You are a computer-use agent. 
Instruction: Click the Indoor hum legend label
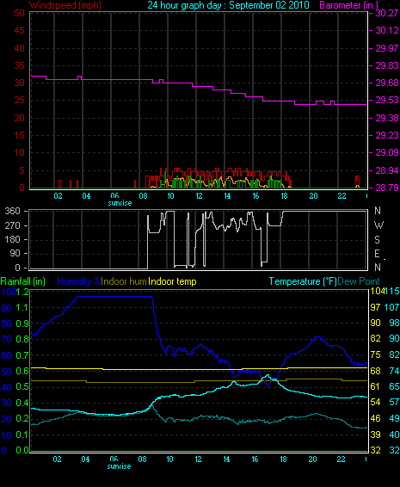click(x=124, y=281)
